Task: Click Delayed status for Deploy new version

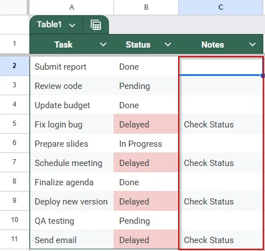Action: (x=146, y=201)
